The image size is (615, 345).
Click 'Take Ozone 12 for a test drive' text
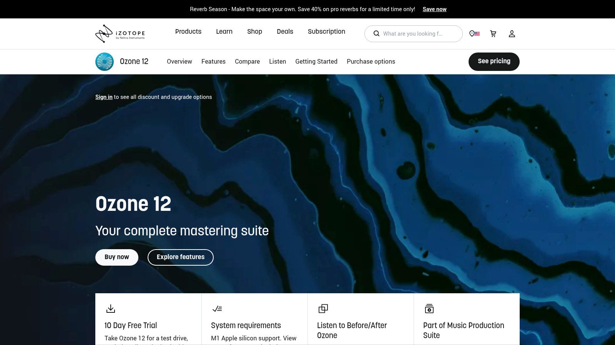pyautogui.click(x=146, y=338)
